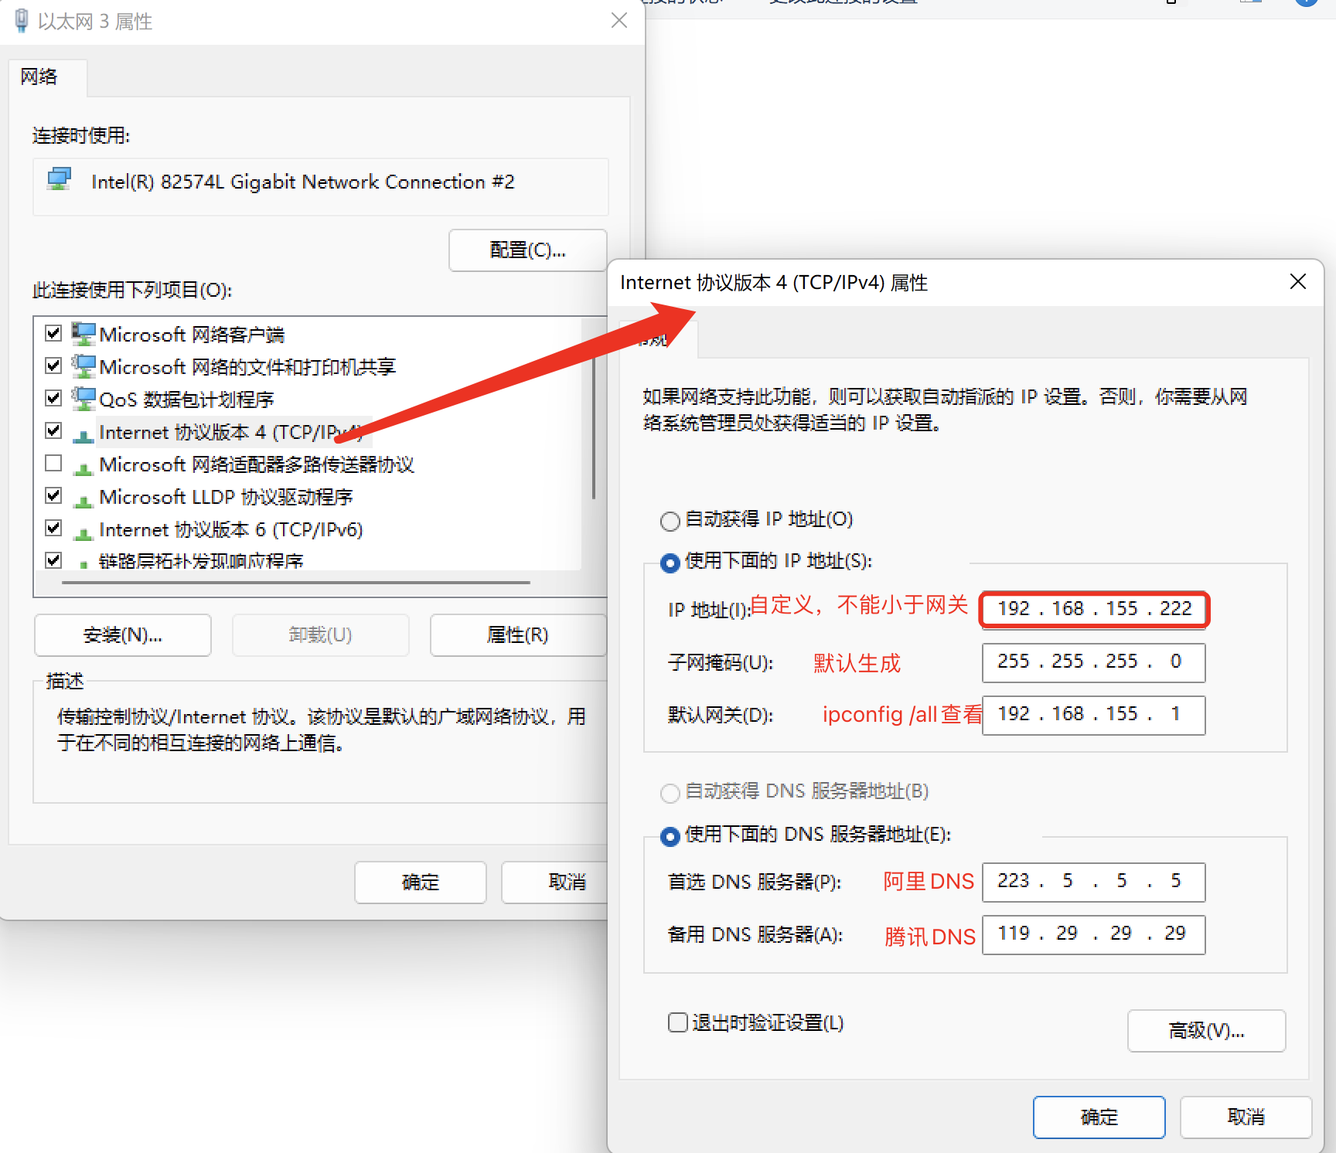Select 使用下面的 DNS 服务器地址 radio option
1336x1153 pixels.
(670, 835)
